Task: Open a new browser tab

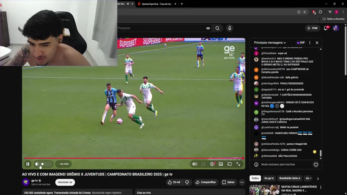Action: (x=182, y=4)
